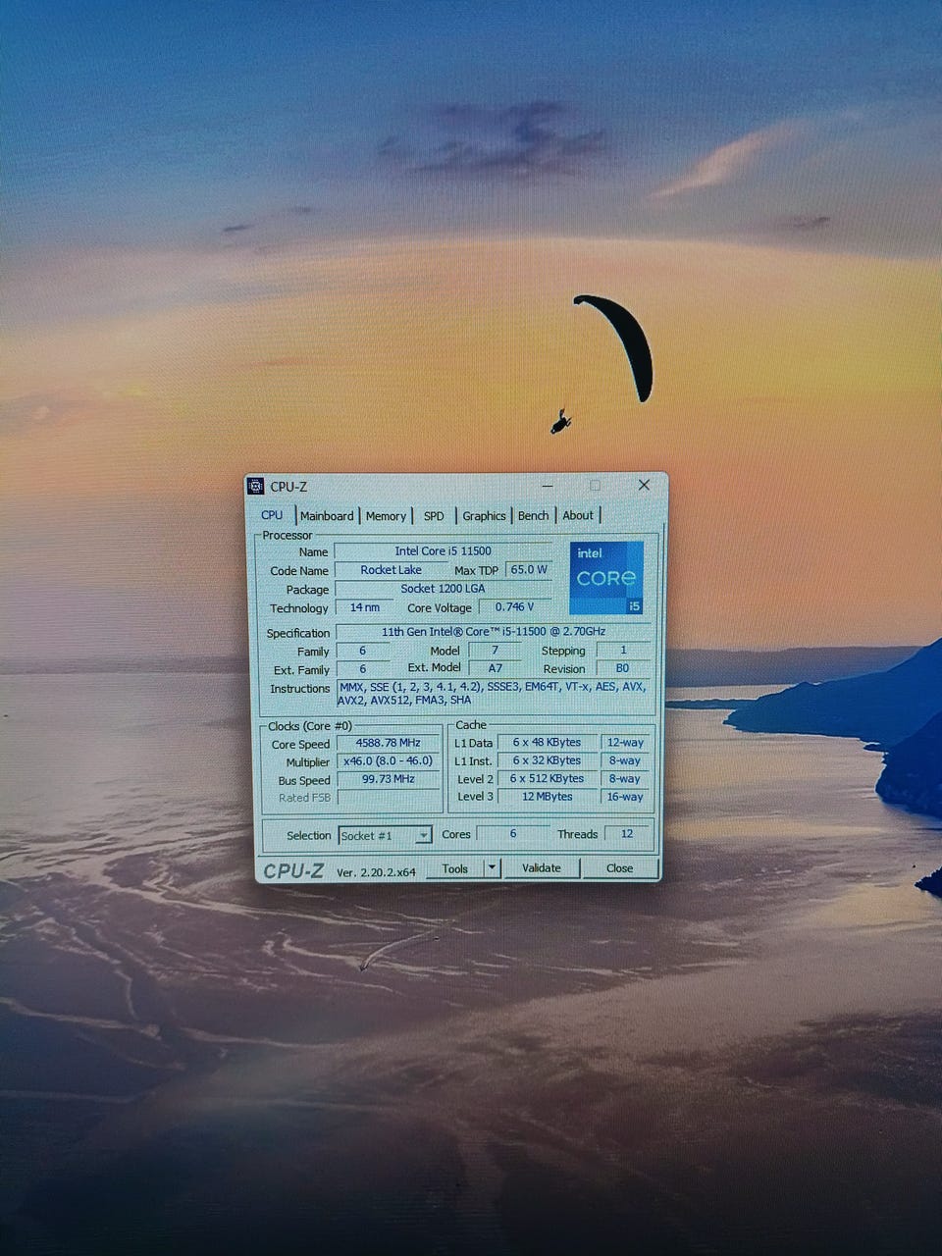Switch to the Mainboard tab

[x=327, y=516]
